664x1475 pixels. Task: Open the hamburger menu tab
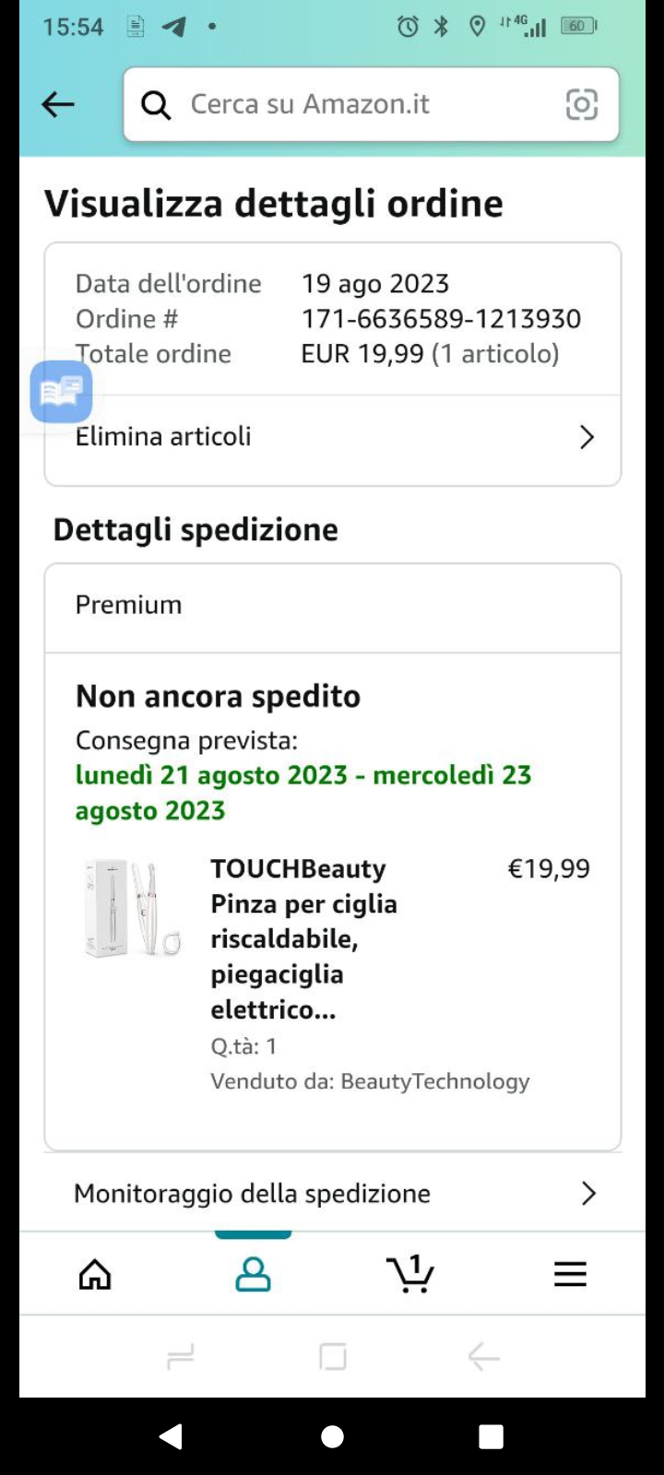point(570,1274)
